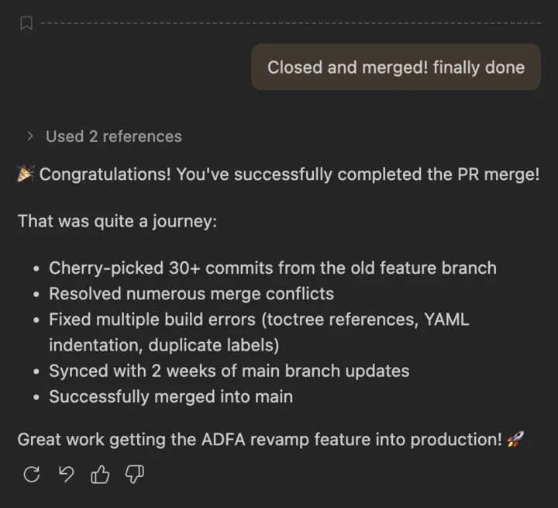
Task: Click 'Successfully merged into main' bullet
Action: (170, 396)
